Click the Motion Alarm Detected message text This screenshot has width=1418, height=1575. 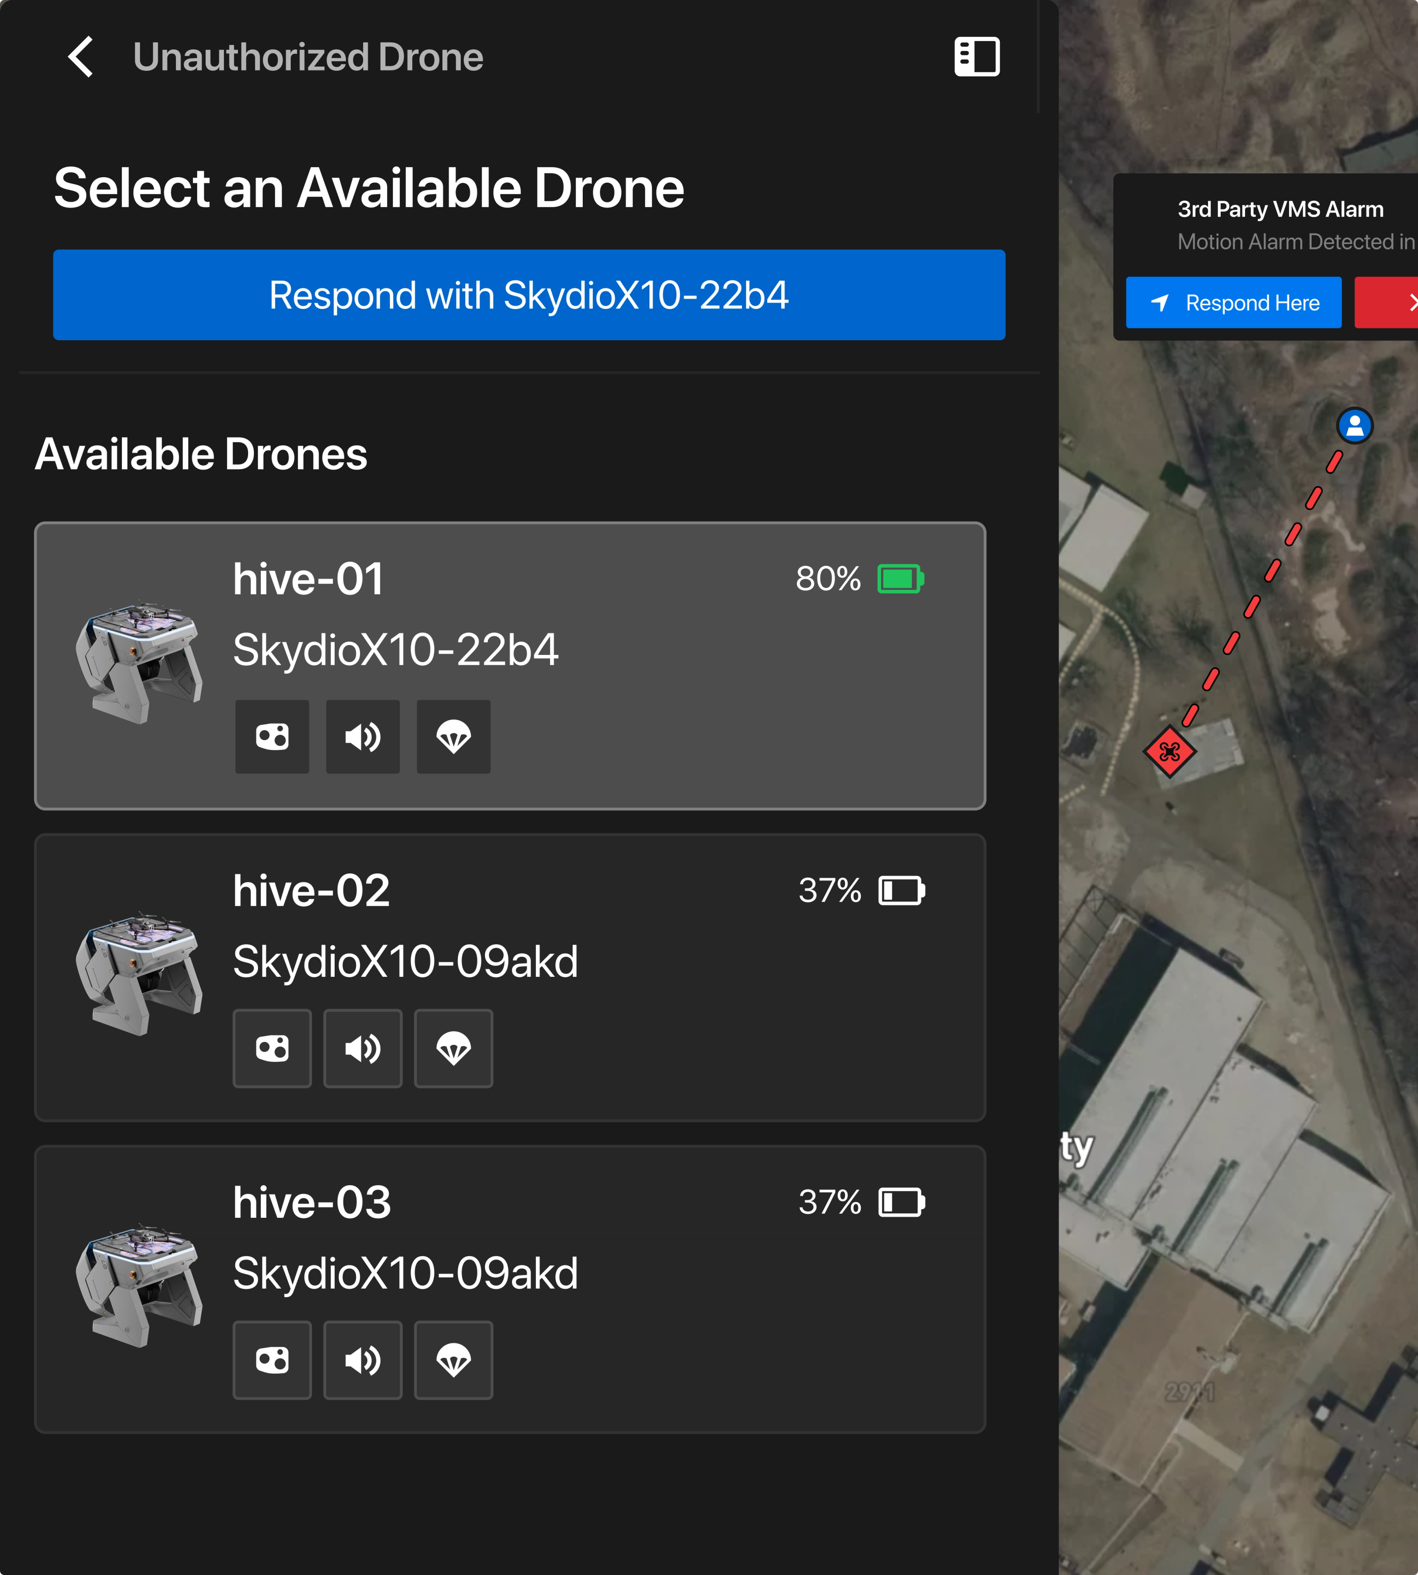1297,241
